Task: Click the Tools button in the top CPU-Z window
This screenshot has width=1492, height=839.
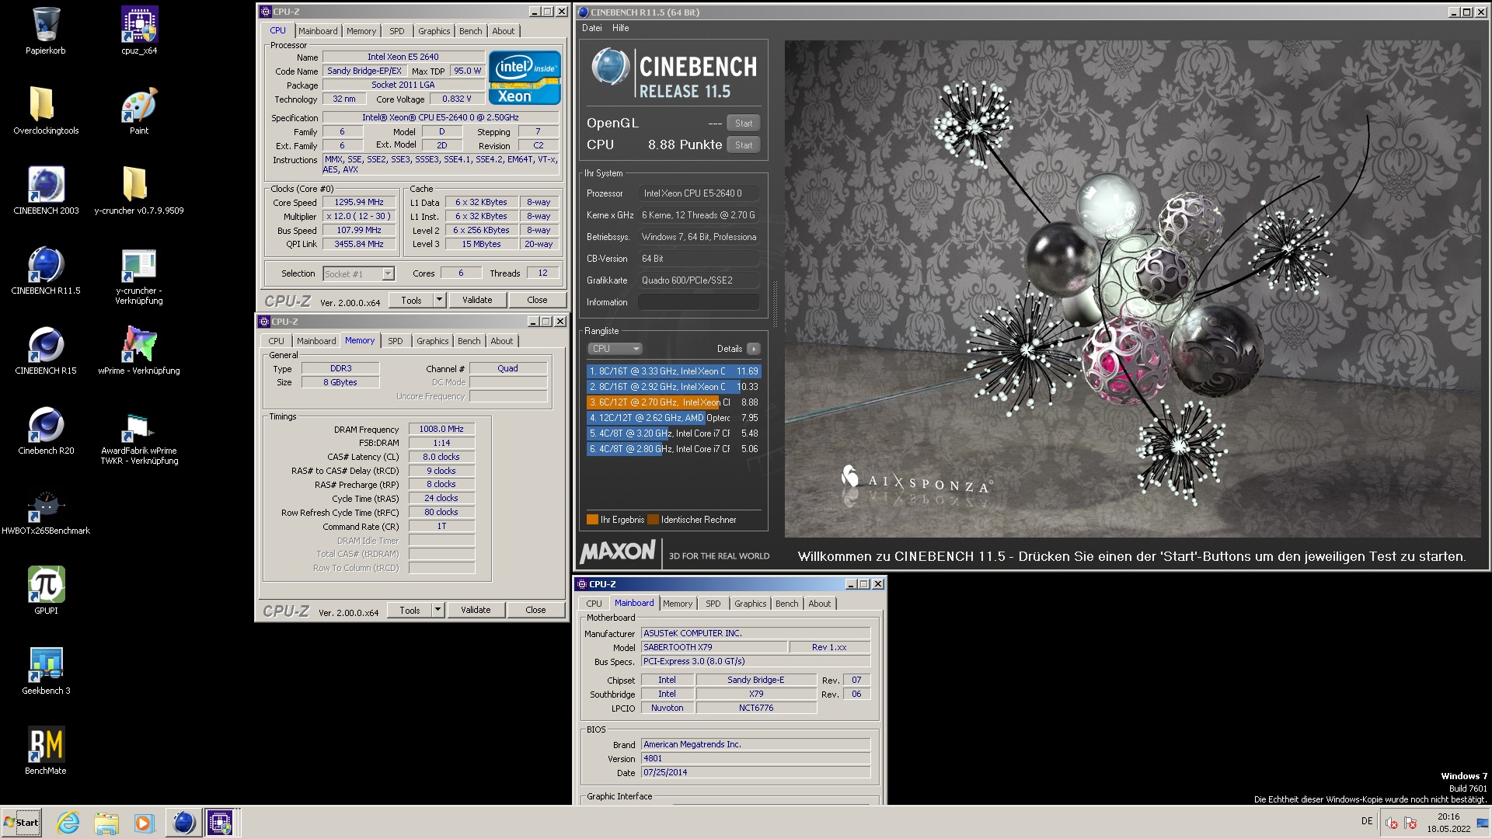Action: (411, 300)
